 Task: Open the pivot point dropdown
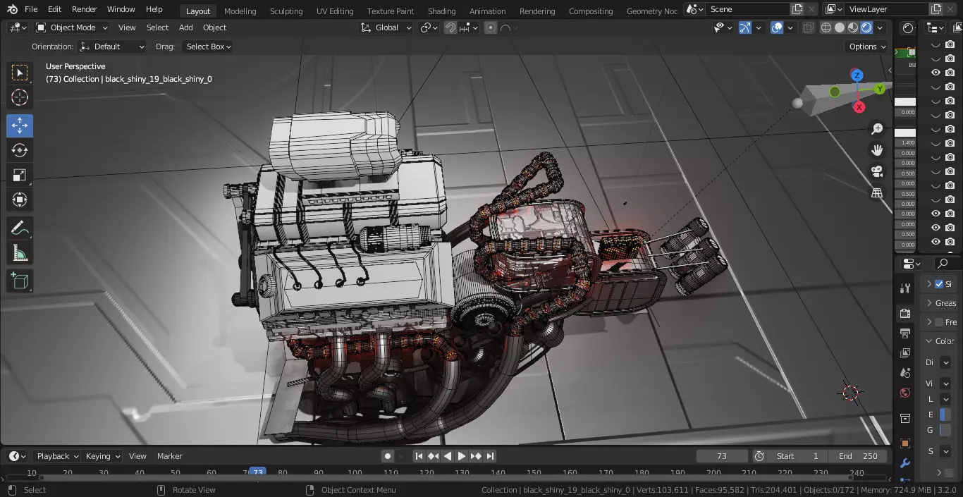click(x=429, y=27)
